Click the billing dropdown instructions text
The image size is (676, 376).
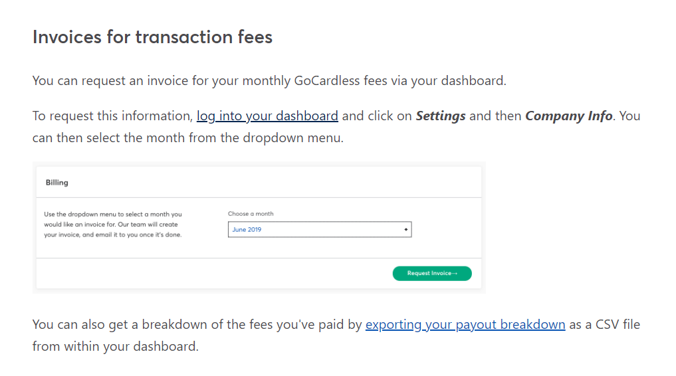113,225
